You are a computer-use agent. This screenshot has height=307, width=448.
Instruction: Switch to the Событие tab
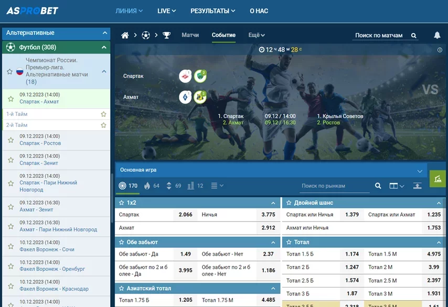pyautogui.click(x=223, y=35)
